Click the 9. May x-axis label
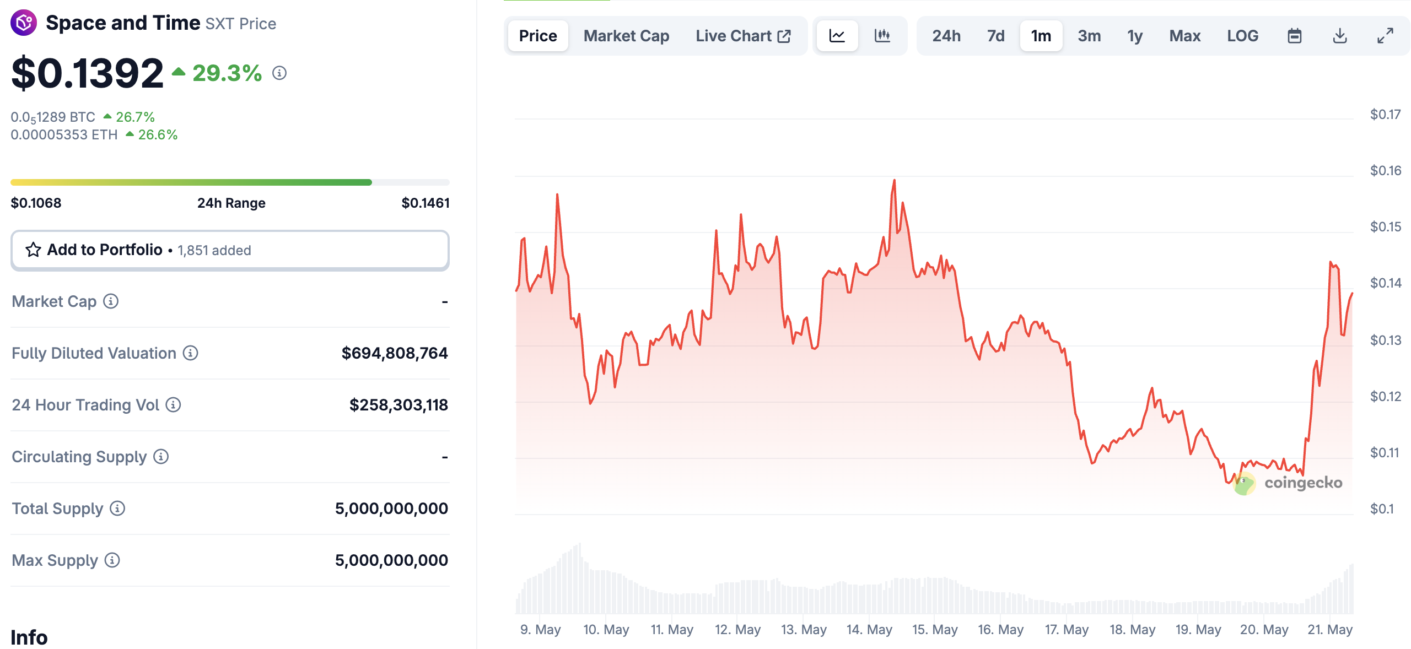 [540, 629]
